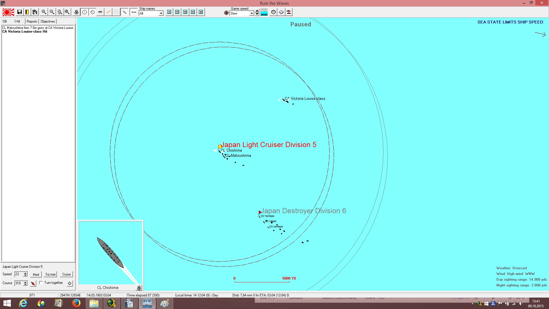Toggle the orange course line button
Viewport: 549px width, 309px height.
(x=108, y=12)
